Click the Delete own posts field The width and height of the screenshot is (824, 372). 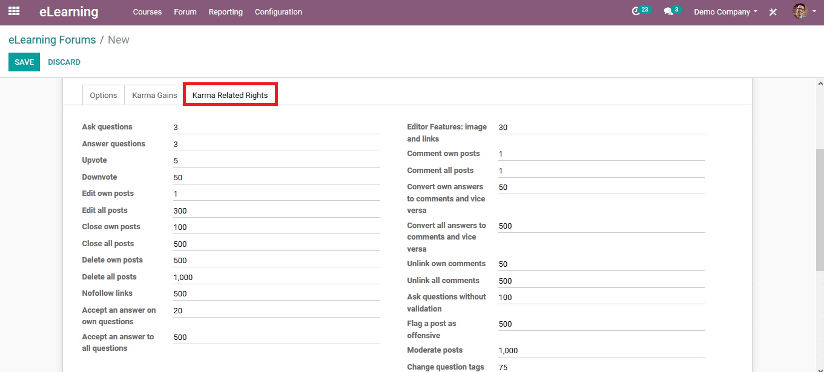(277, 260)
